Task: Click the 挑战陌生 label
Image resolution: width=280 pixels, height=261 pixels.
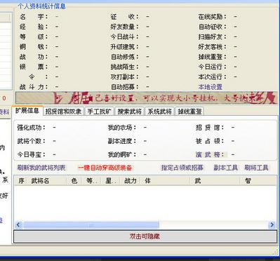Action: click(x=124, y=67)
